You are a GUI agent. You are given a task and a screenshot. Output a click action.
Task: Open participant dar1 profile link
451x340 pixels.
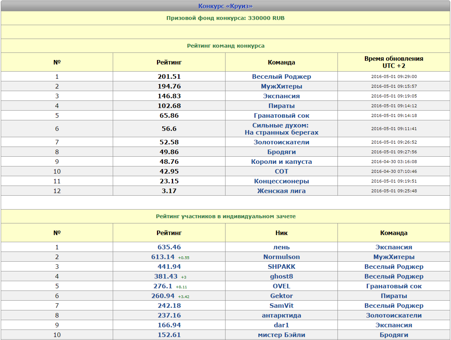click(281, 325)
